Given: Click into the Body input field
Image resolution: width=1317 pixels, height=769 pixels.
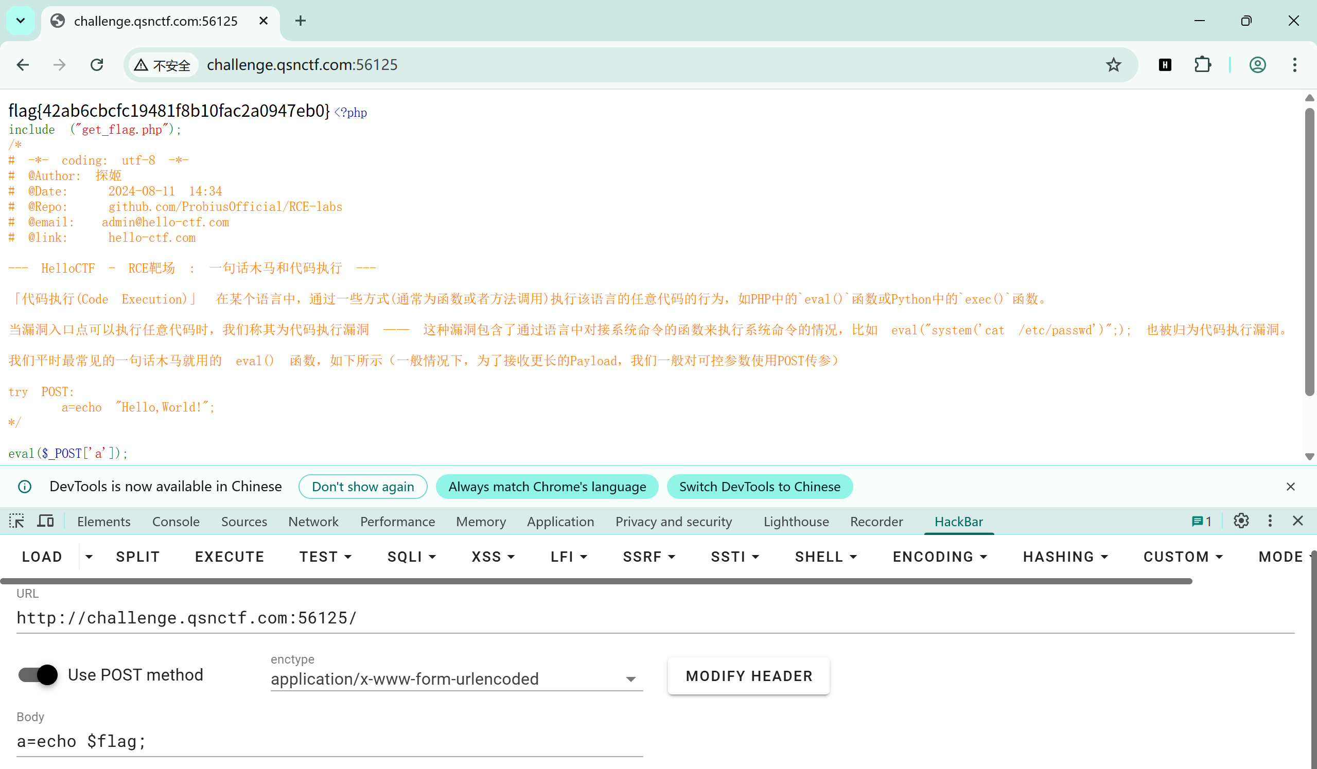Looking at the screenshot, I should (329, 742).
